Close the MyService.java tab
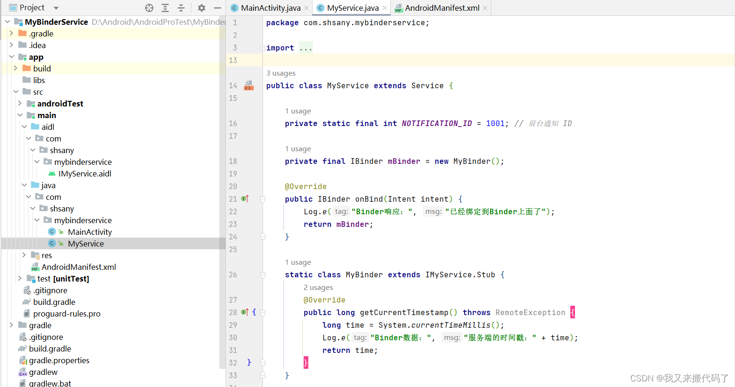735x387 pixels. [x=385, y=8]
